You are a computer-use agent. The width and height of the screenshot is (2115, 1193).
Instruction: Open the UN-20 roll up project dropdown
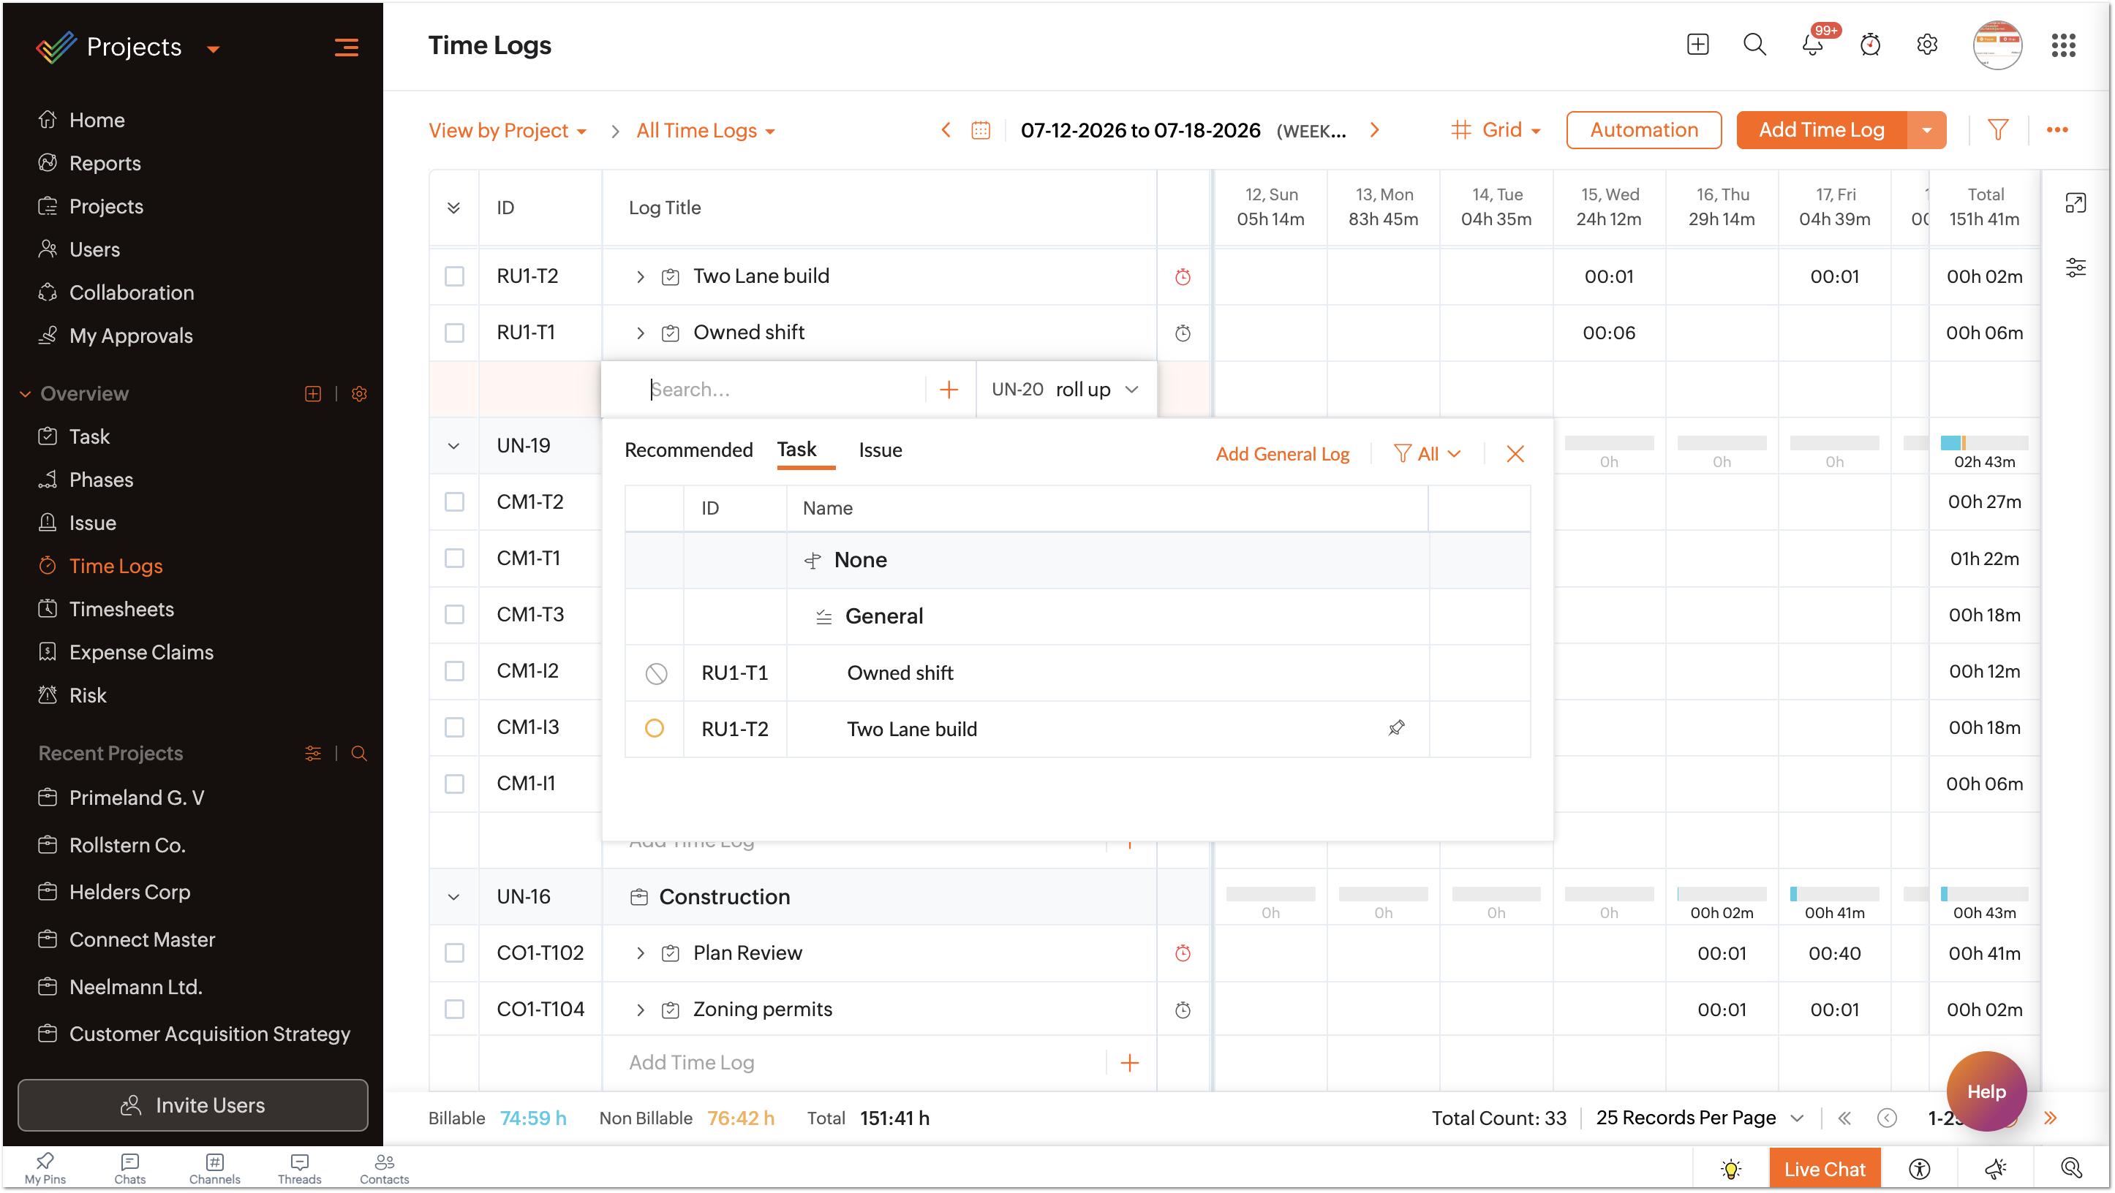click(1065, 390)
